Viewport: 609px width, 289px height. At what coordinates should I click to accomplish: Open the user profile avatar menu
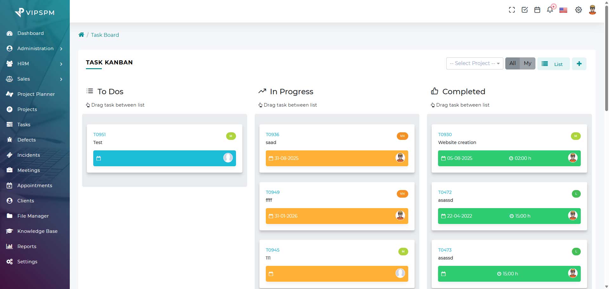[x=593, y=10]
